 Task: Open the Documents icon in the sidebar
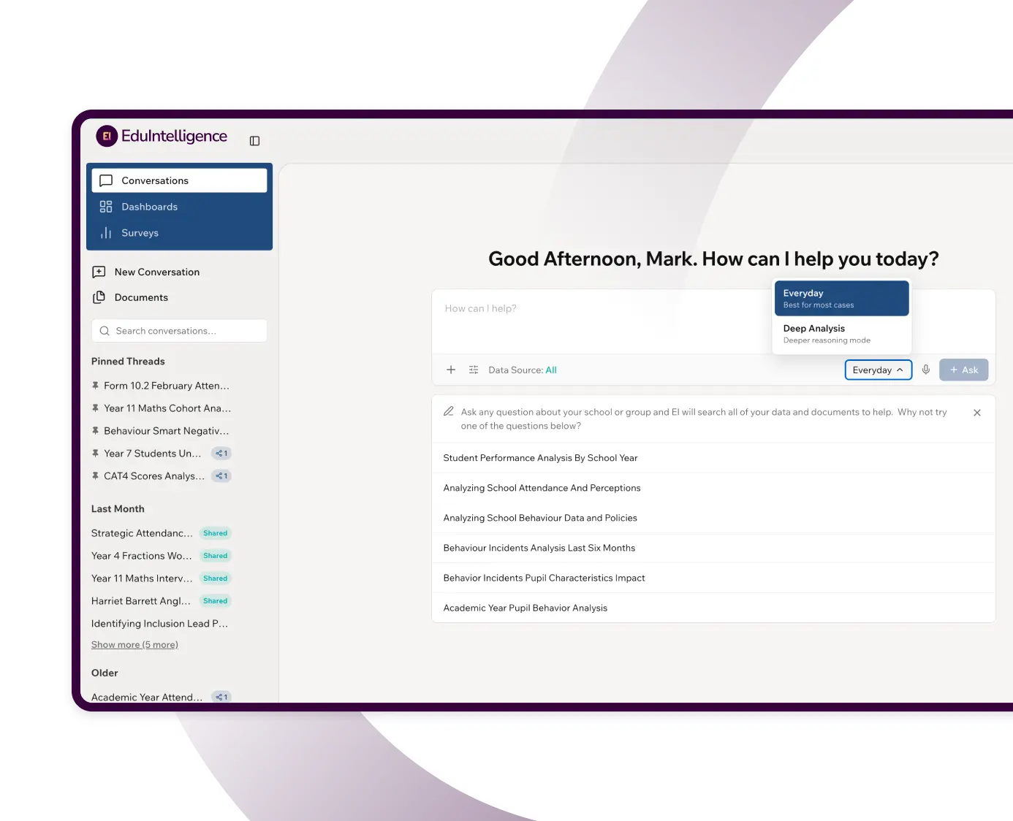pyautogui.click(x=99, y=297)
